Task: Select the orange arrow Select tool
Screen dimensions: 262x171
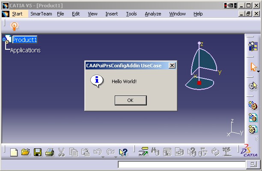Action: (253, 67)
